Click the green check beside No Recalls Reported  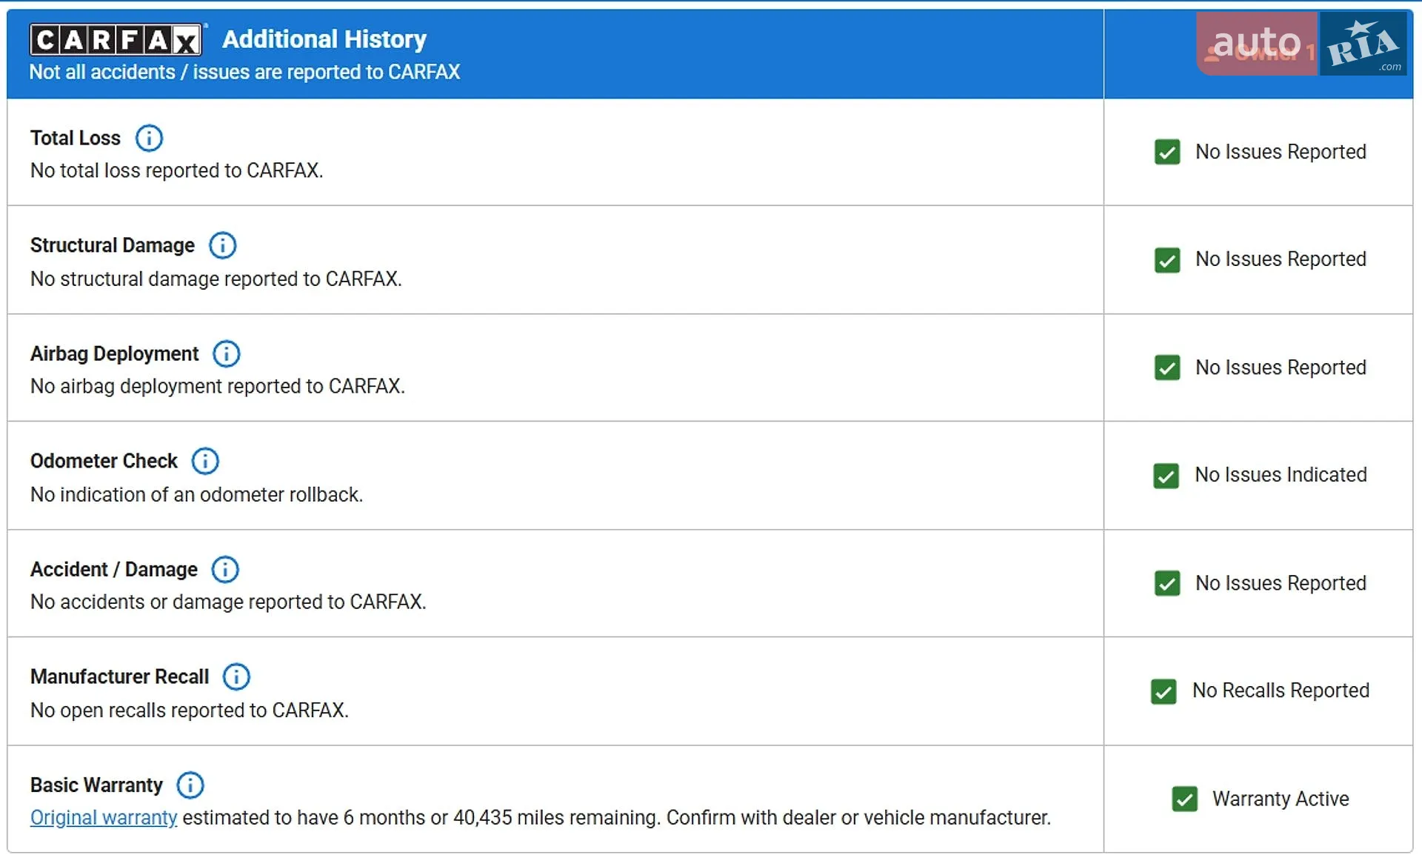pyautogui.click(x=1164, y=691)
